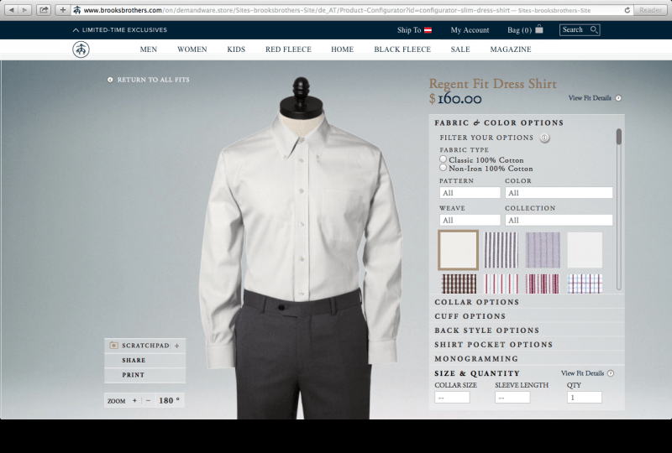
Task: Rotate shirt with the 180° button
Action: coord(170,400)
